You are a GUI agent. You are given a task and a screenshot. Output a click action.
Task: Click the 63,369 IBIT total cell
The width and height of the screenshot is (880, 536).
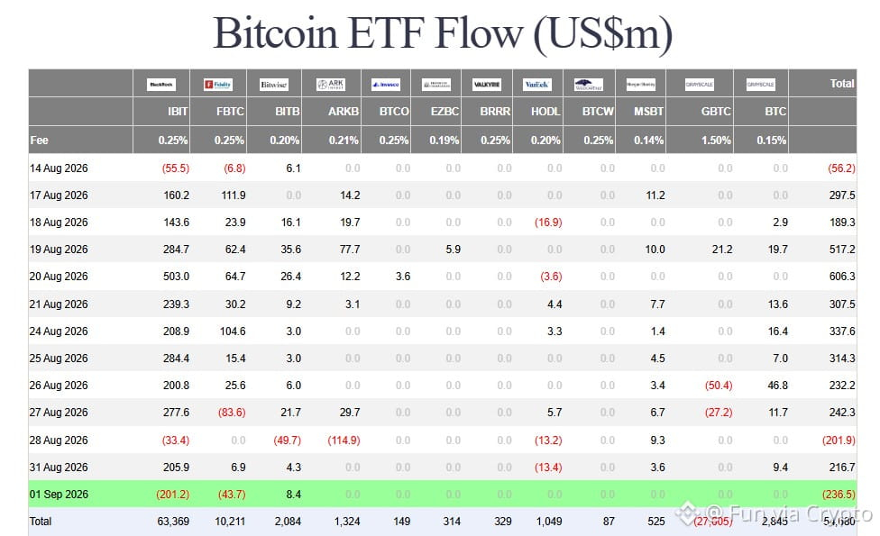coord(173,522)
